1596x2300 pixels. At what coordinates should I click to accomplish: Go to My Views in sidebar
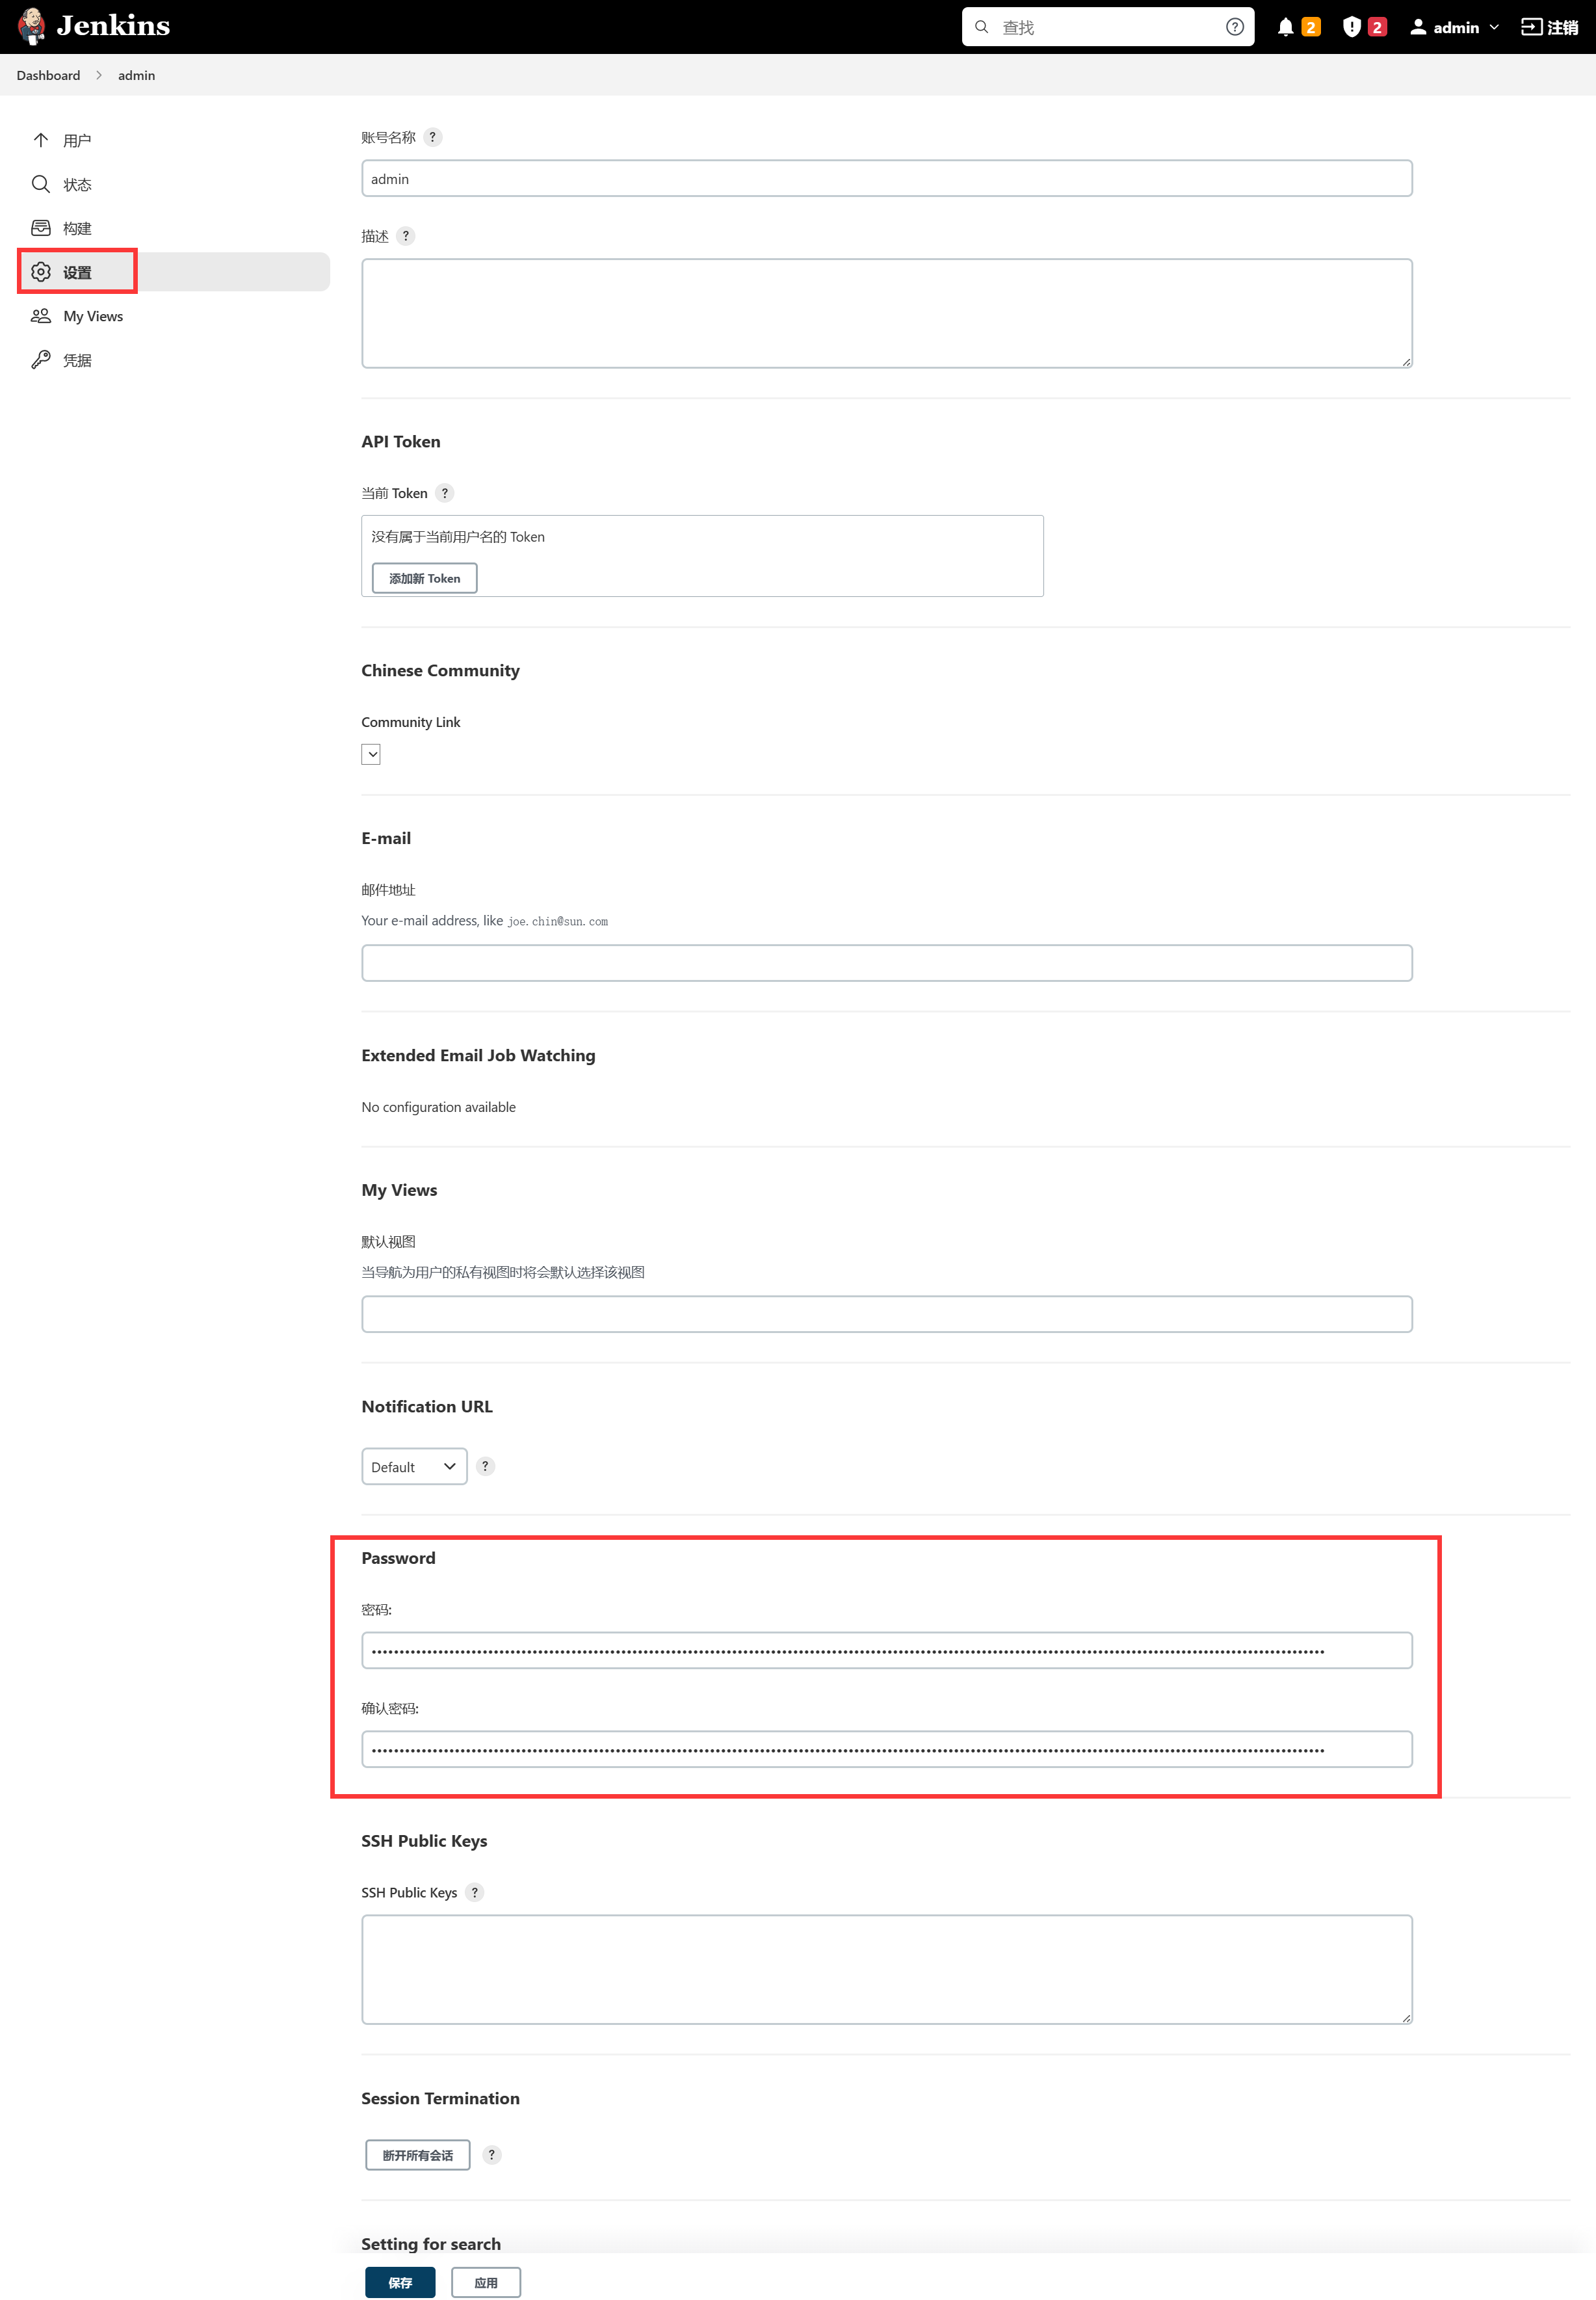[x=92, y=316]
